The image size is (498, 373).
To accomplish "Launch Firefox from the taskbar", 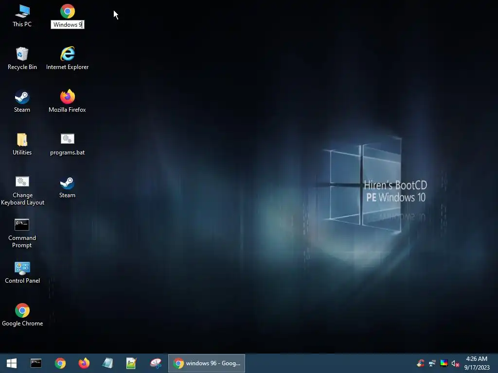I will pyautogui.click(x=84, y=363).
